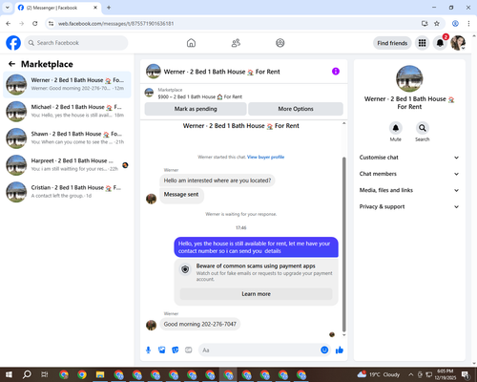Screen dimensions: 477x382
Task: Open Shawn conversation in list
Action: pyautogui.click(x=67, y=138)
